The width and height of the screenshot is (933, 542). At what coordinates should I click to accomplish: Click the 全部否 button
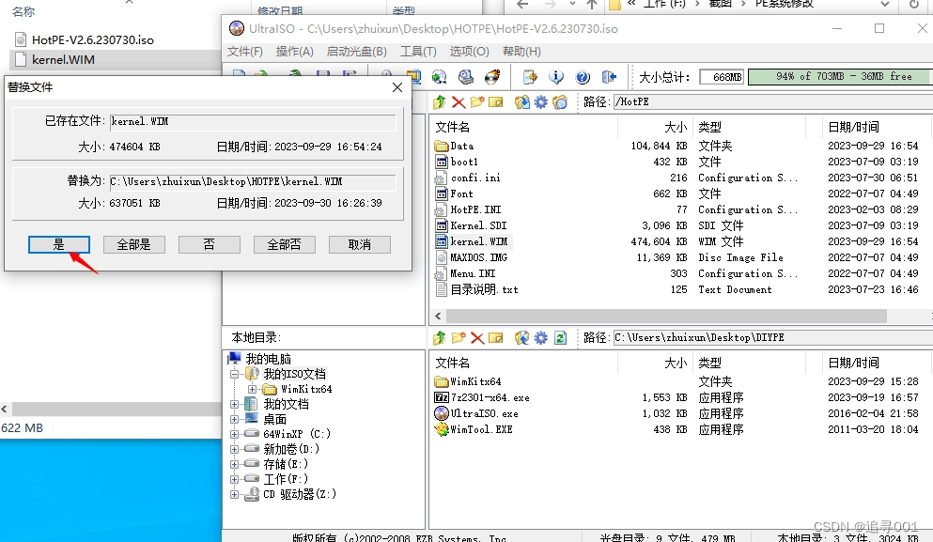pos(284,244)
